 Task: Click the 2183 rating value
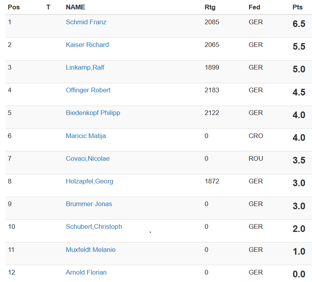pyautogui.click(x=212, y=90)
